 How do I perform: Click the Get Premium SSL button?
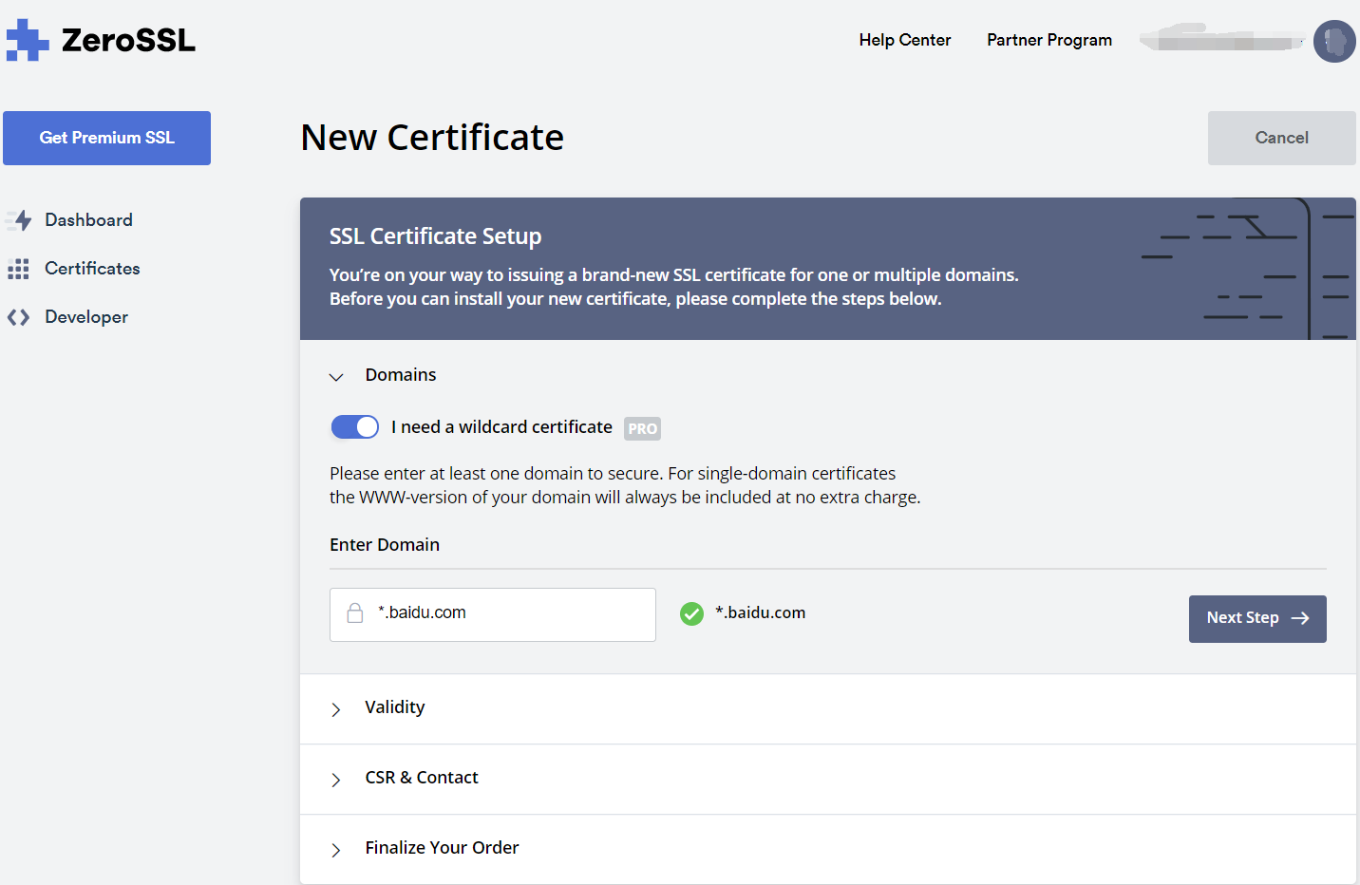point(106,138)
